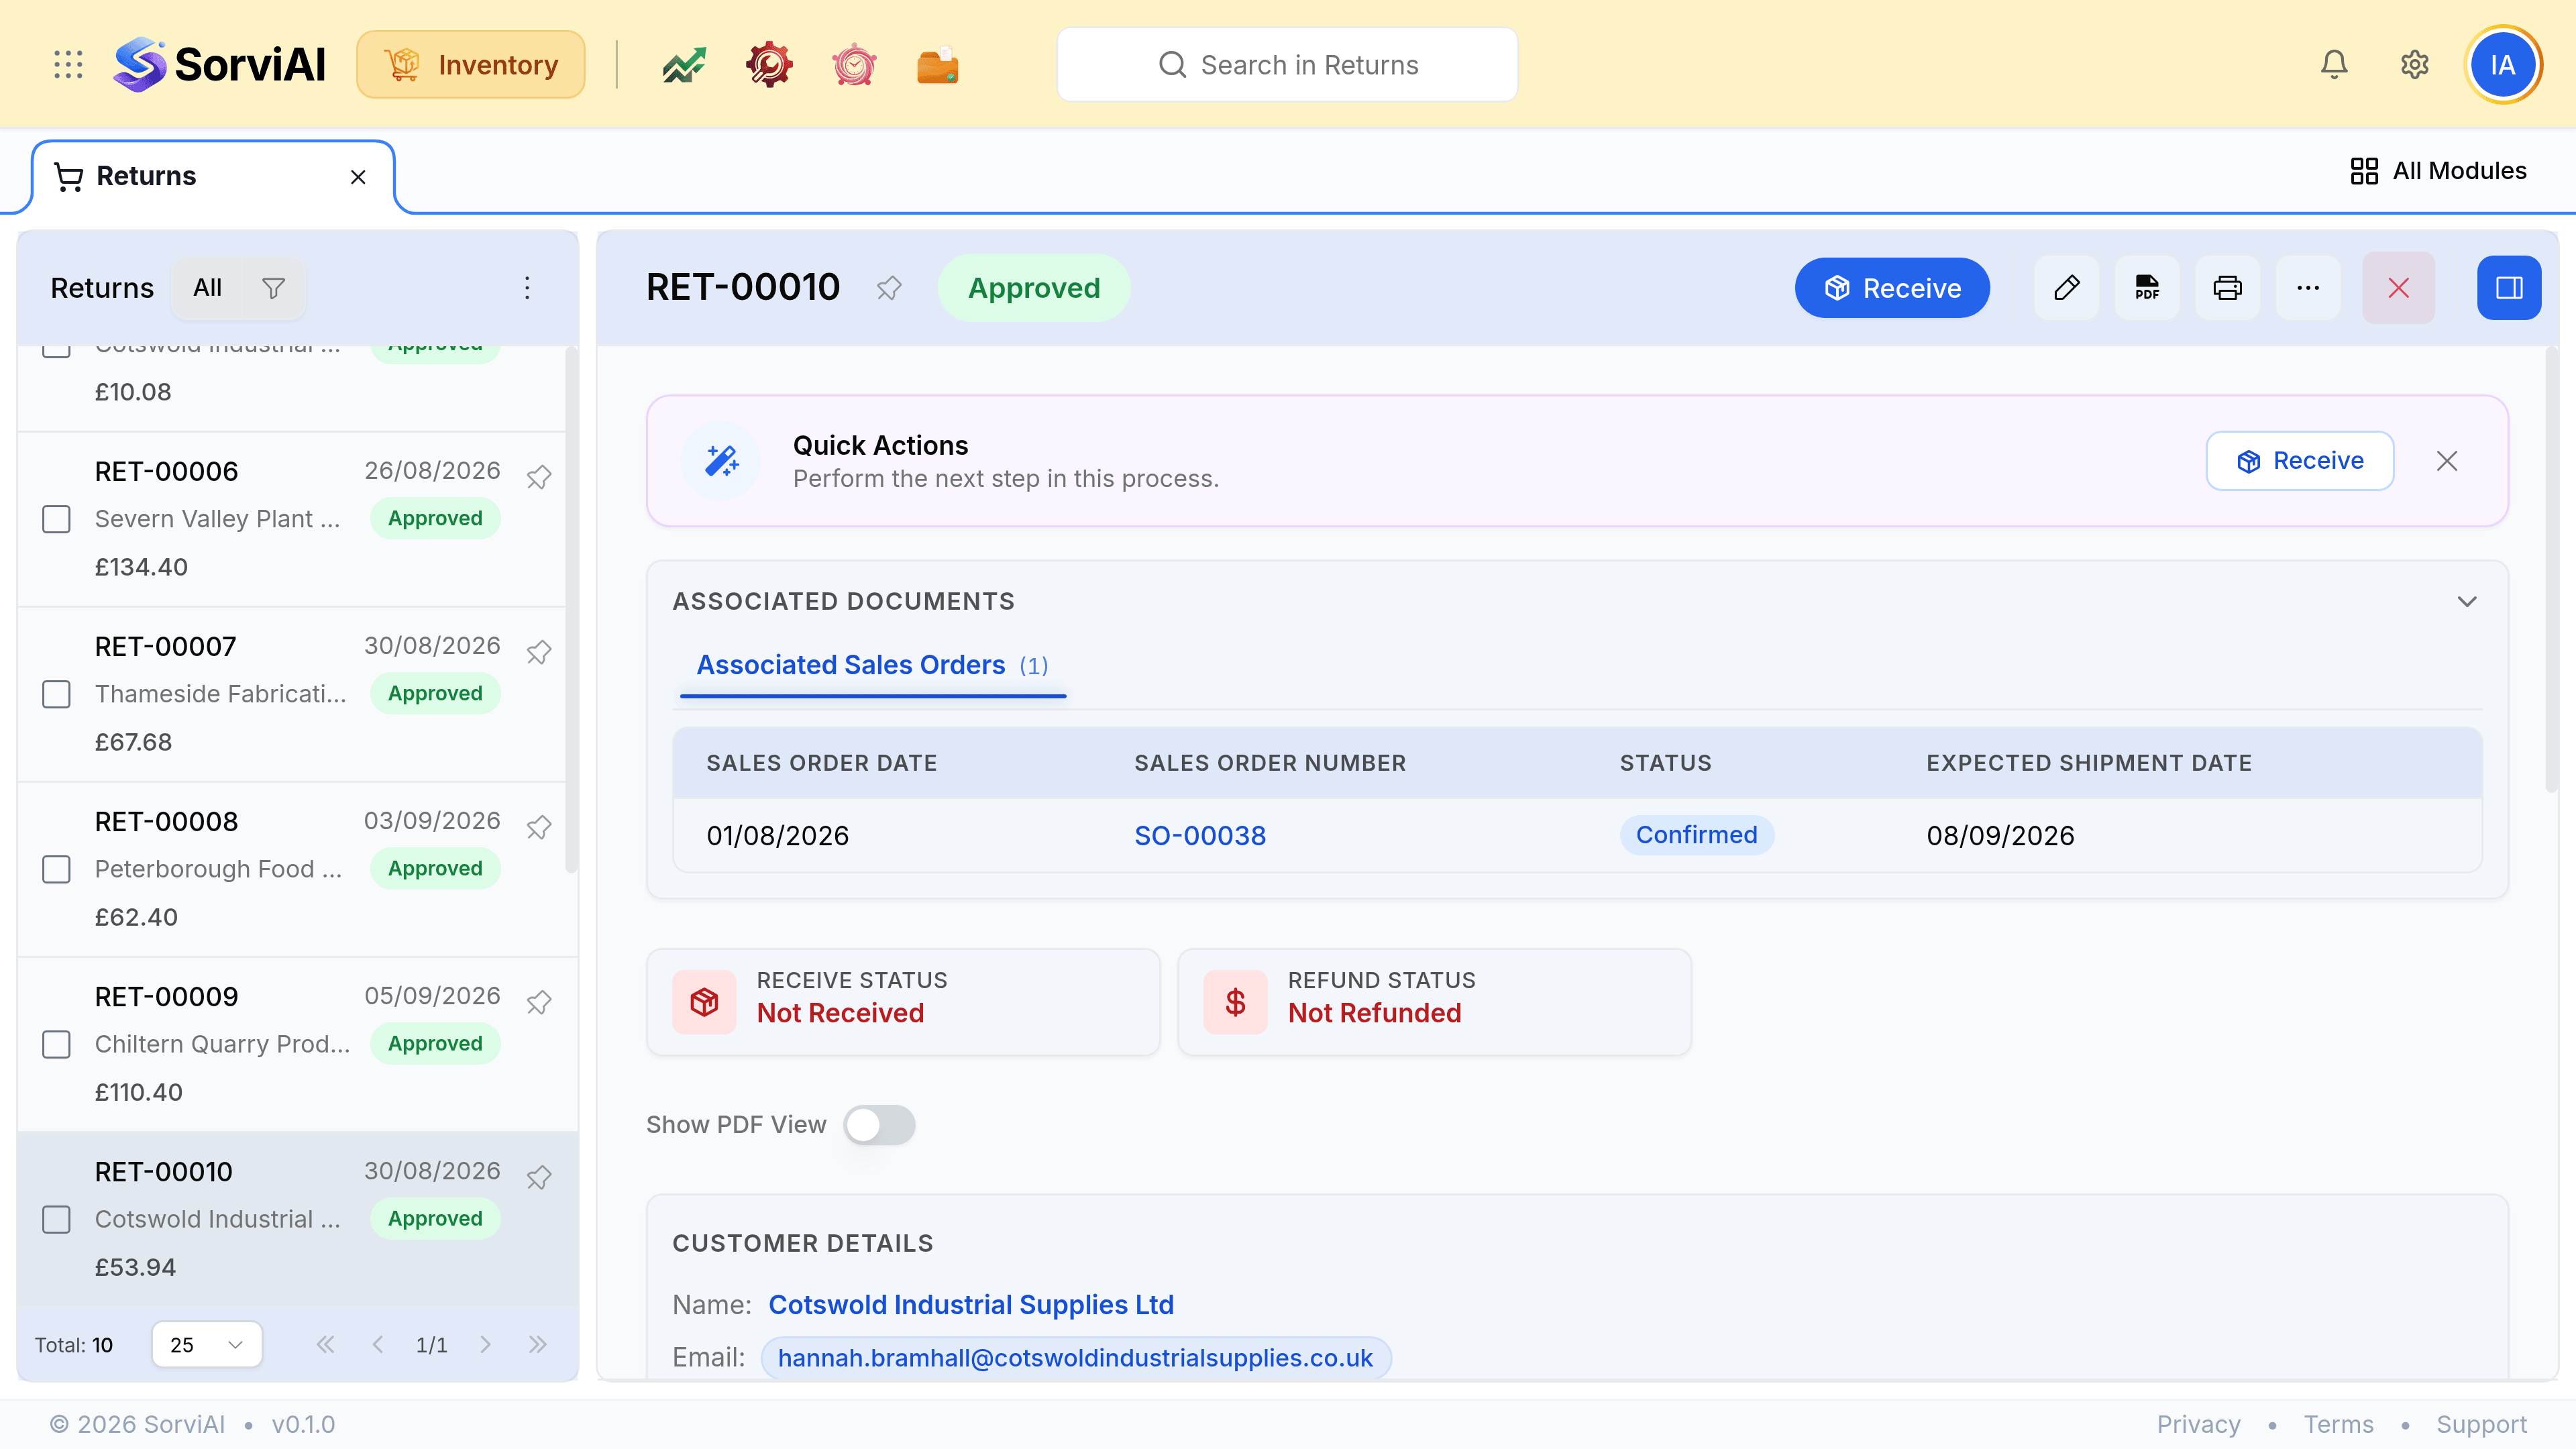Click Receive in Quick Actions
This screenshot has width=2576, height=1449.
coord(2300,461)
